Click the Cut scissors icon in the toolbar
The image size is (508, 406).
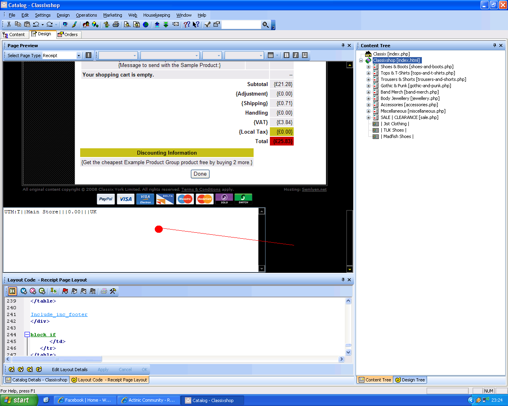coord(9,25)
